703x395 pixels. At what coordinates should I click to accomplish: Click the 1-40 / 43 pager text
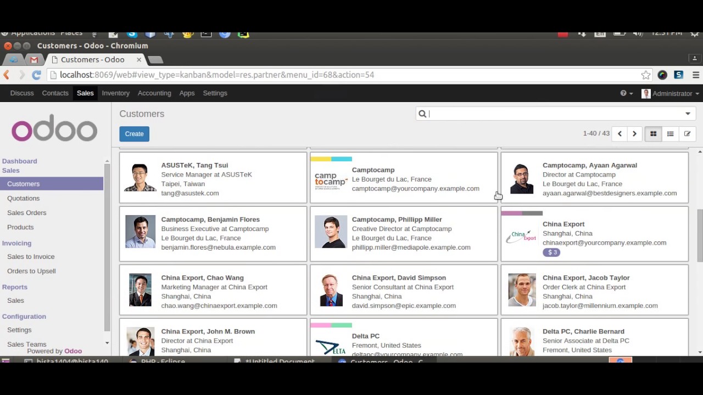click(596, 134)
